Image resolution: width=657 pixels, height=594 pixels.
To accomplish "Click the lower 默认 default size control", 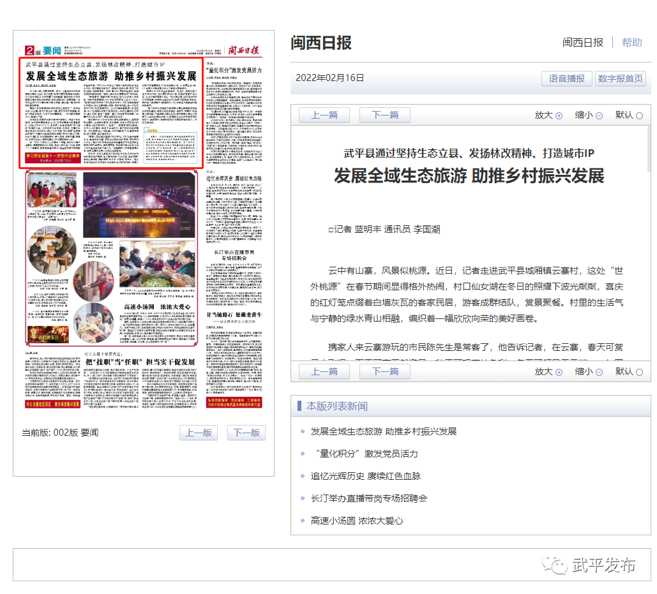I will click(628, 371).
